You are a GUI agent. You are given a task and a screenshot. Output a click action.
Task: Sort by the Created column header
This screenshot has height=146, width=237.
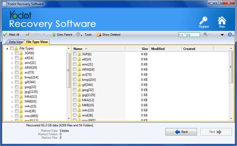click(x=197, y=49)
